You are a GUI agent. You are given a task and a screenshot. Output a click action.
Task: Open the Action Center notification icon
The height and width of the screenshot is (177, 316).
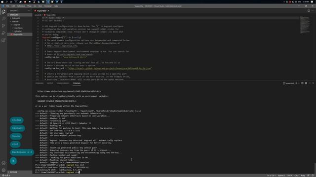(x=312, y=2)
